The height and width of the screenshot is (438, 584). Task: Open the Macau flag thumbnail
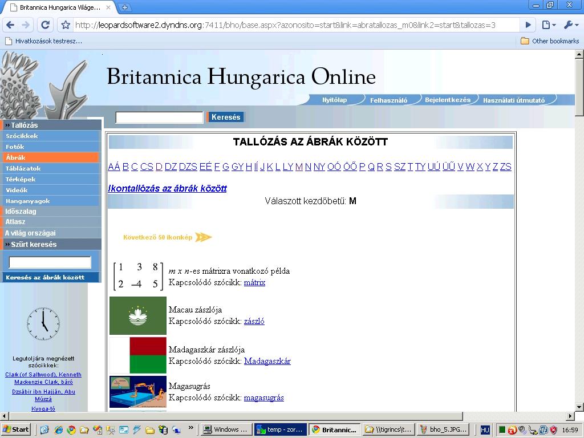coord(138,315)
